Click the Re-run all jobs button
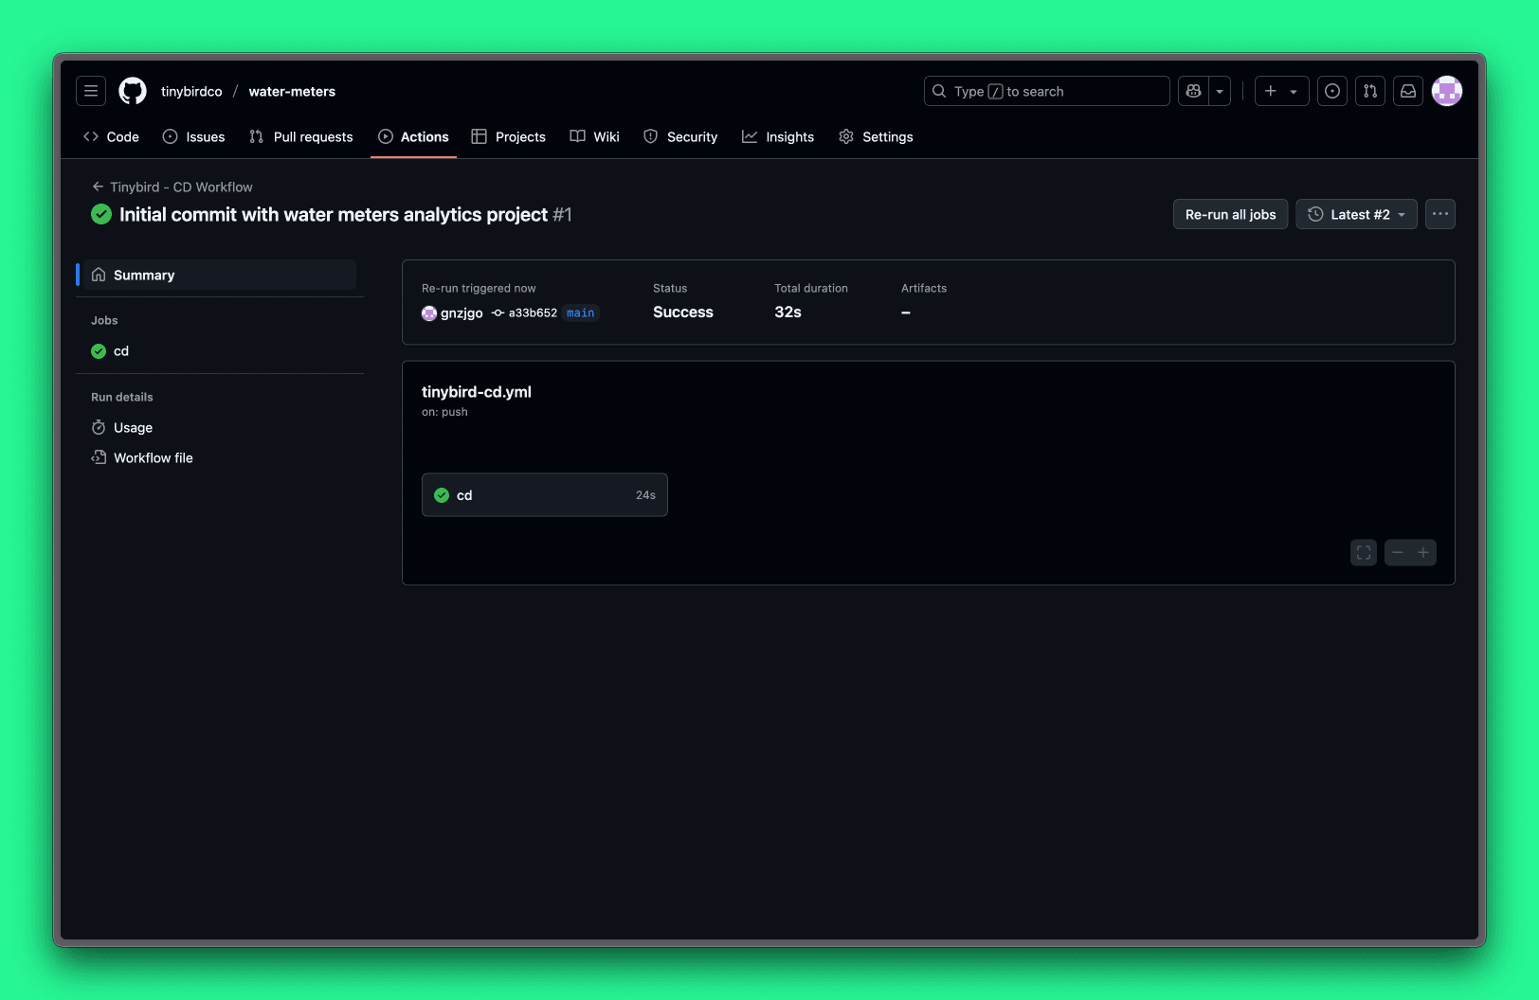This screenshot has height=1000, width=1539. pos(1230,215)
